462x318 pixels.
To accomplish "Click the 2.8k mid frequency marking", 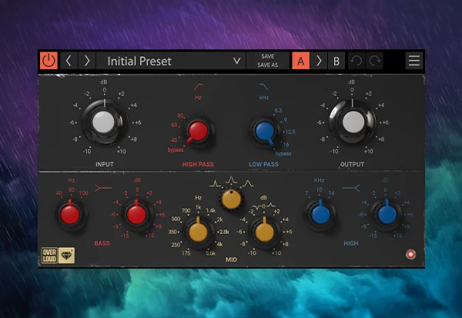I will coord(224,232).
